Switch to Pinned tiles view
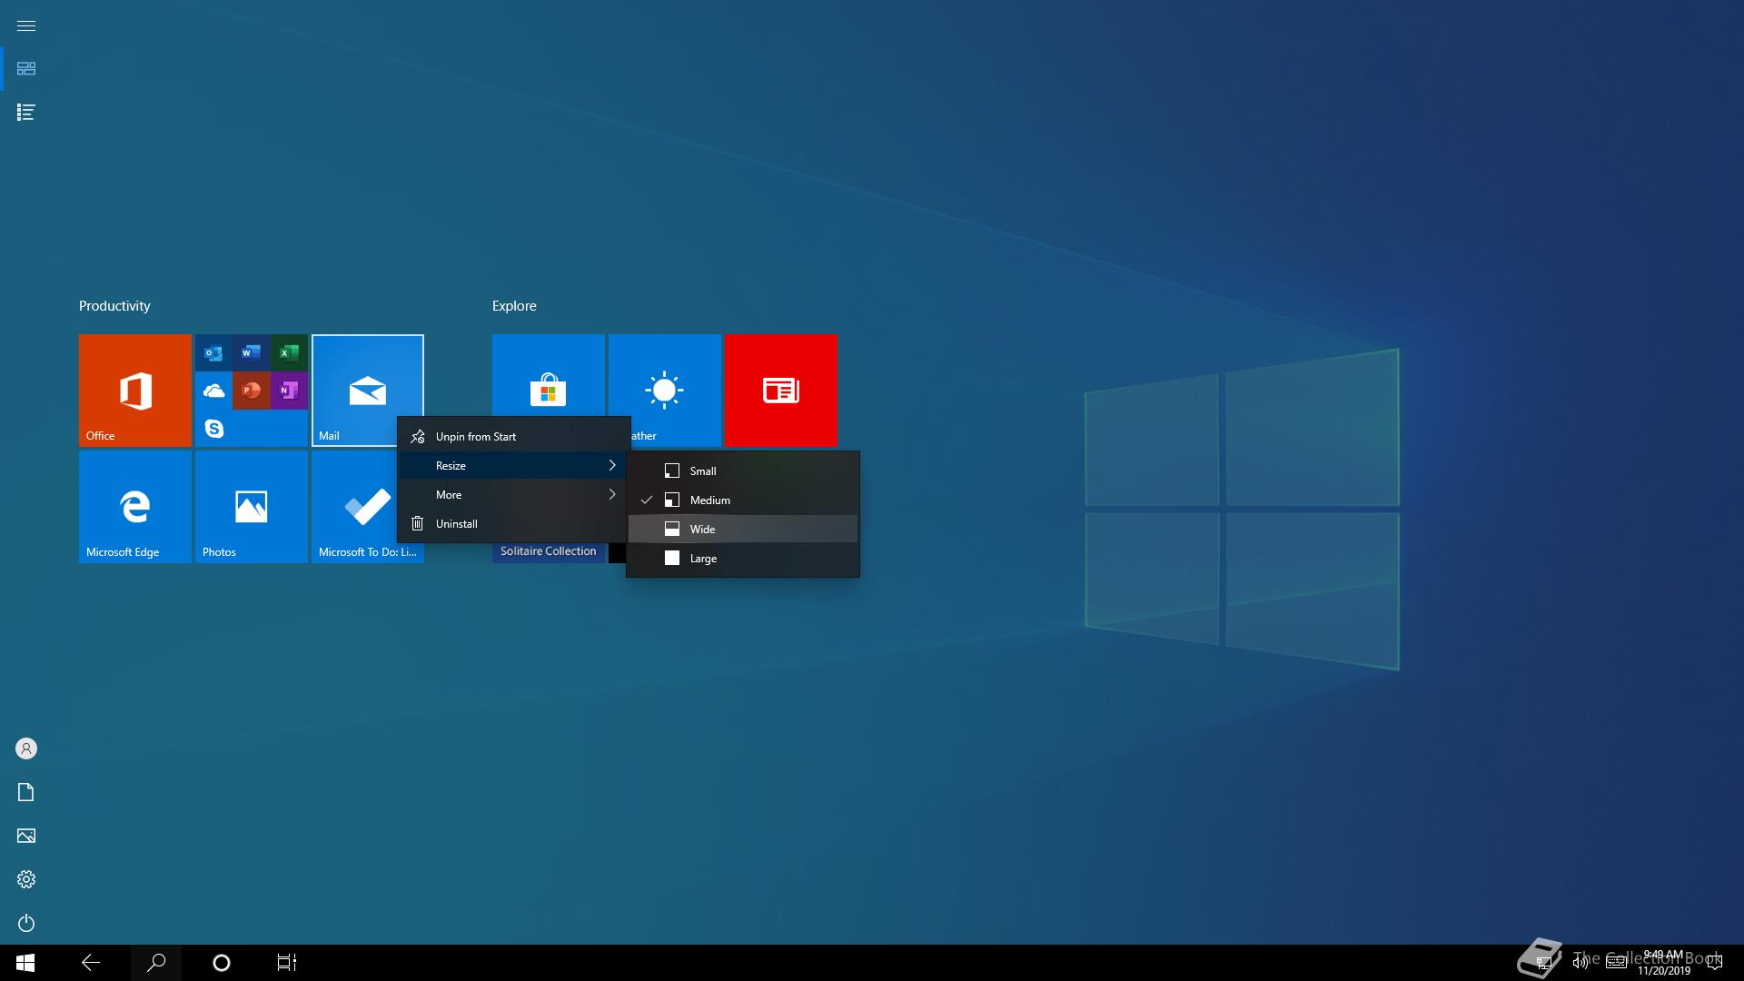1744x981 pixels. [26, 69]
